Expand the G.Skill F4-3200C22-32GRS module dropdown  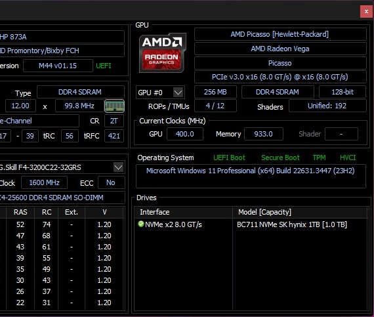(x=119, y=167)
